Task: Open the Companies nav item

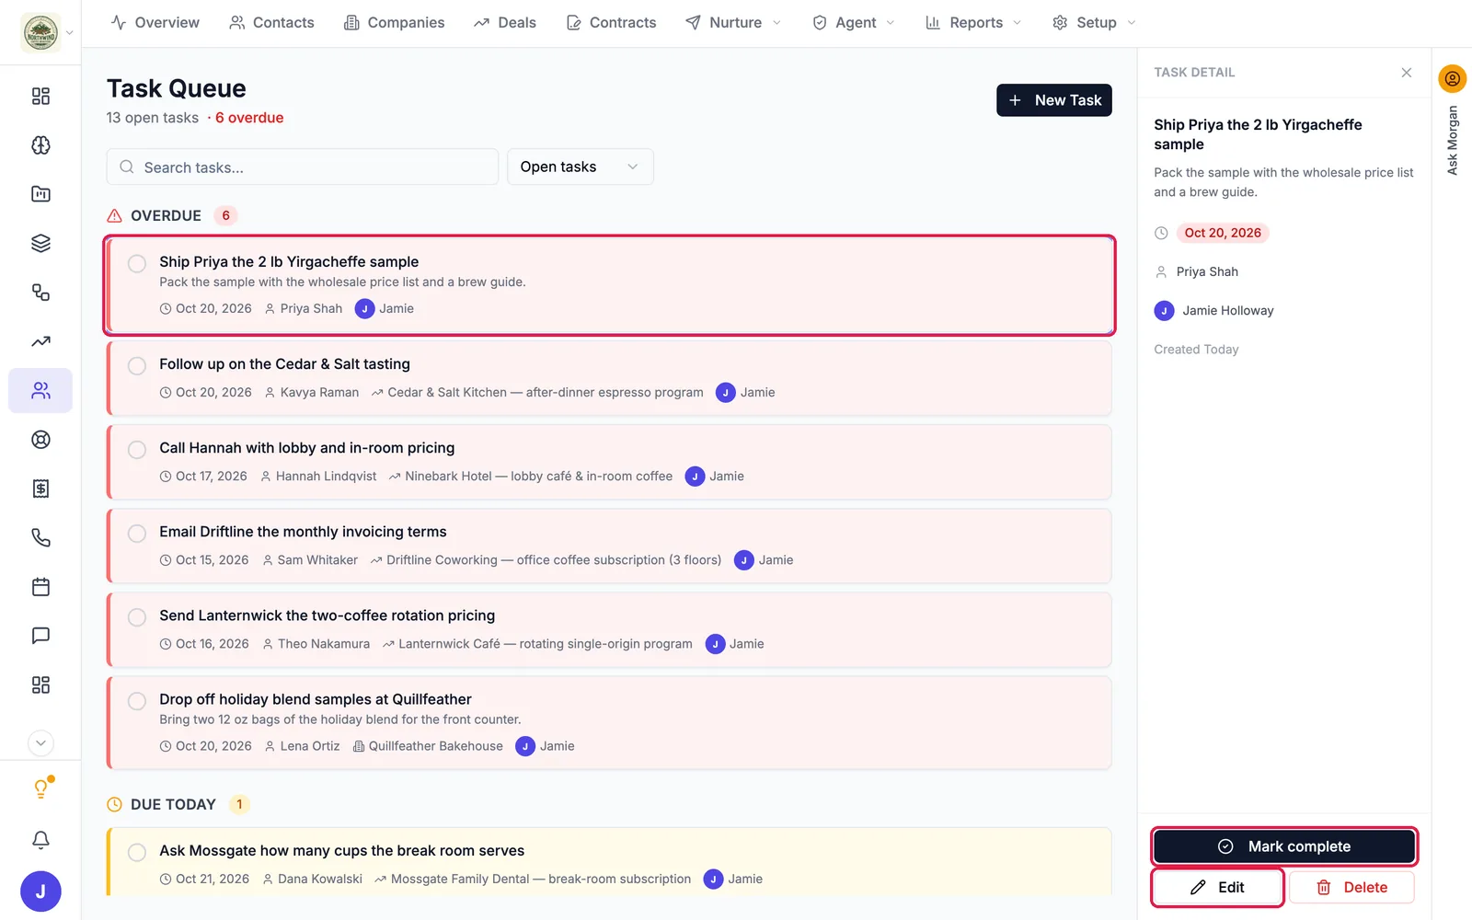Action: (x=394, y=23)
